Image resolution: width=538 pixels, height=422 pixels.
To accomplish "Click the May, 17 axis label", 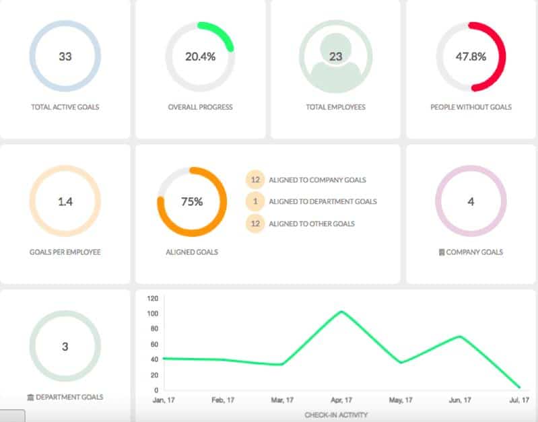I will point(401,400).
